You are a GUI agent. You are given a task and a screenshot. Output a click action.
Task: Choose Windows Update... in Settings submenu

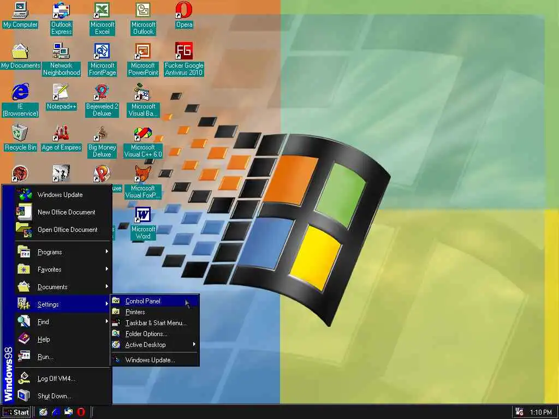coord(154,360)
